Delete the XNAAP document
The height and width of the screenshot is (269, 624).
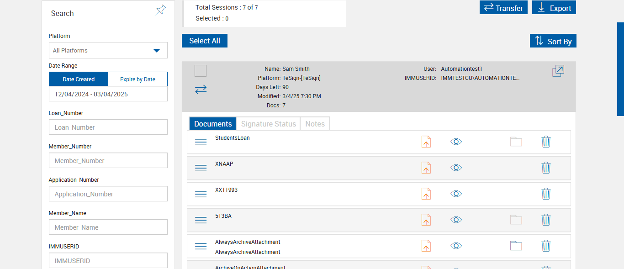pyautogui.click(x=546, y=168)
